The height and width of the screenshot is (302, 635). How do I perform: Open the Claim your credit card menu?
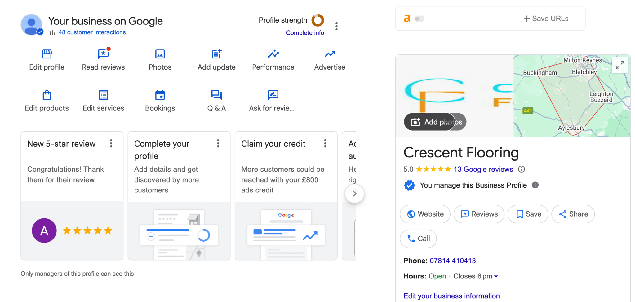pyautogui.click(x=325, y=143)
